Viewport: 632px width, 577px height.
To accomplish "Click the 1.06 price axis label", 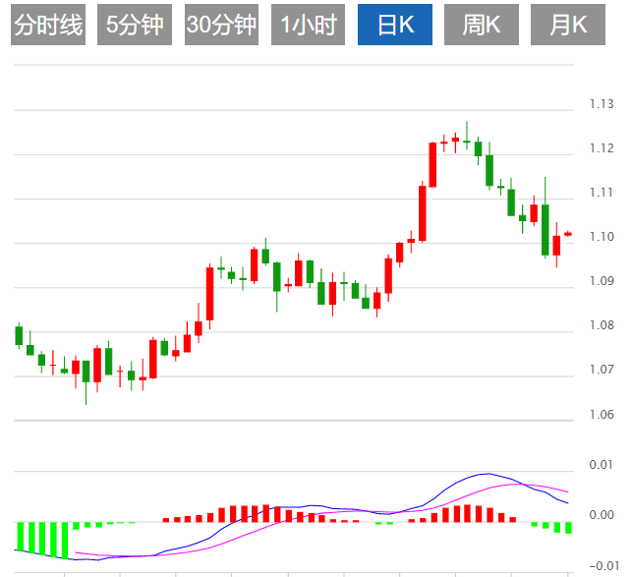I will pyautogui.click(x=602, y=415).
